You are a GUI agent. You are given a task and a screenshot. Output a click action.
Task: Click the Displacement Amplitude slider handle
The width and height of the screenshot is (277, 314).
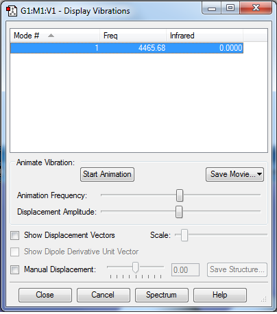point(179,212)
